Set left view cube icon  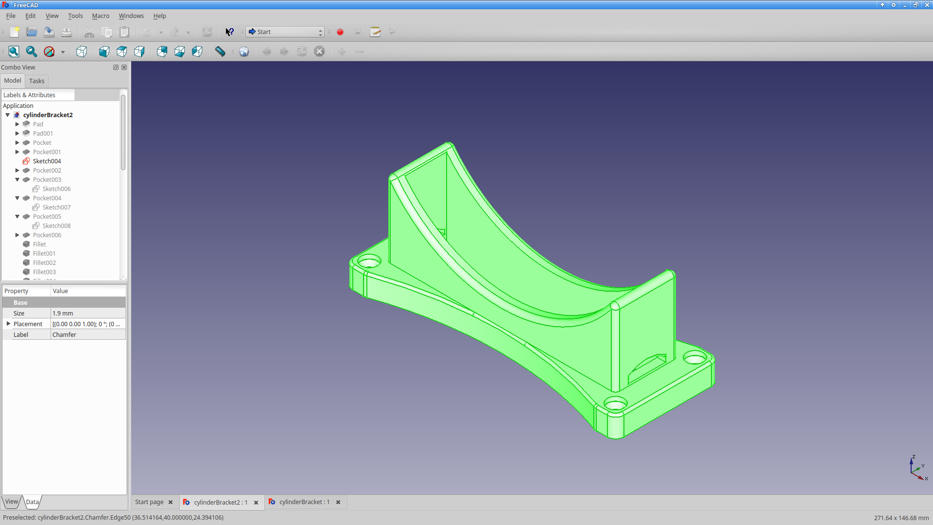click(x=197, y=52)
